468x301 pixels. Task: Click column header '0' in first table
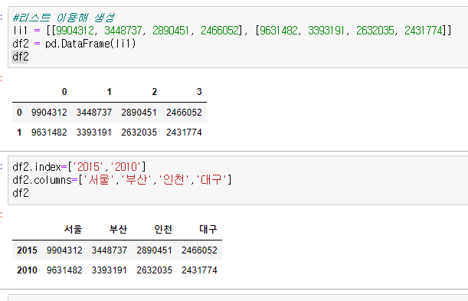pyautogui.click(x=64, y=92)
